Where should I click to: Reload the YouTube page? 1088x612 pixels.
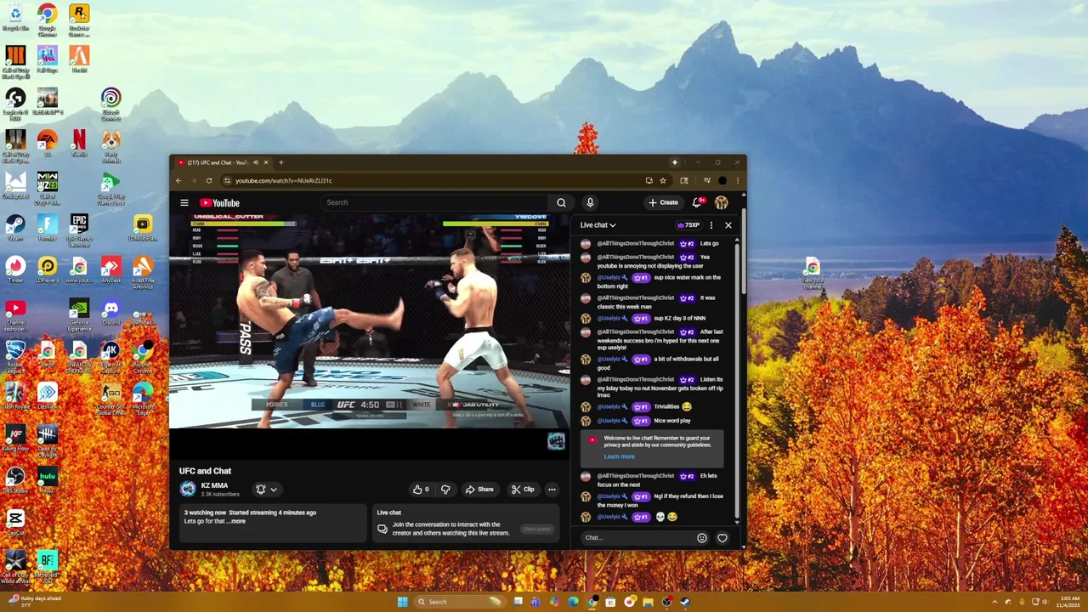click(209, 180)
